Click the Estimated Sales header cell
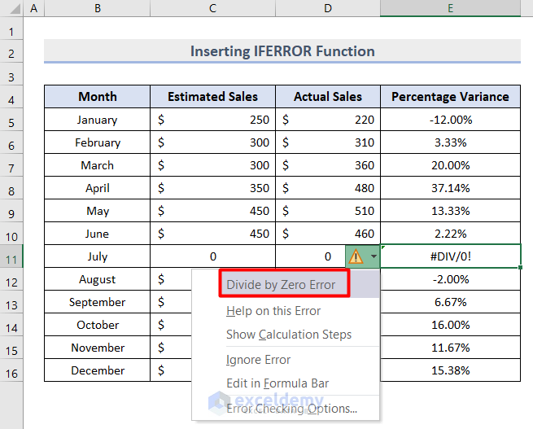Viewport: 533px width, 429px height. pyautogui.click(x=212, y=97)
